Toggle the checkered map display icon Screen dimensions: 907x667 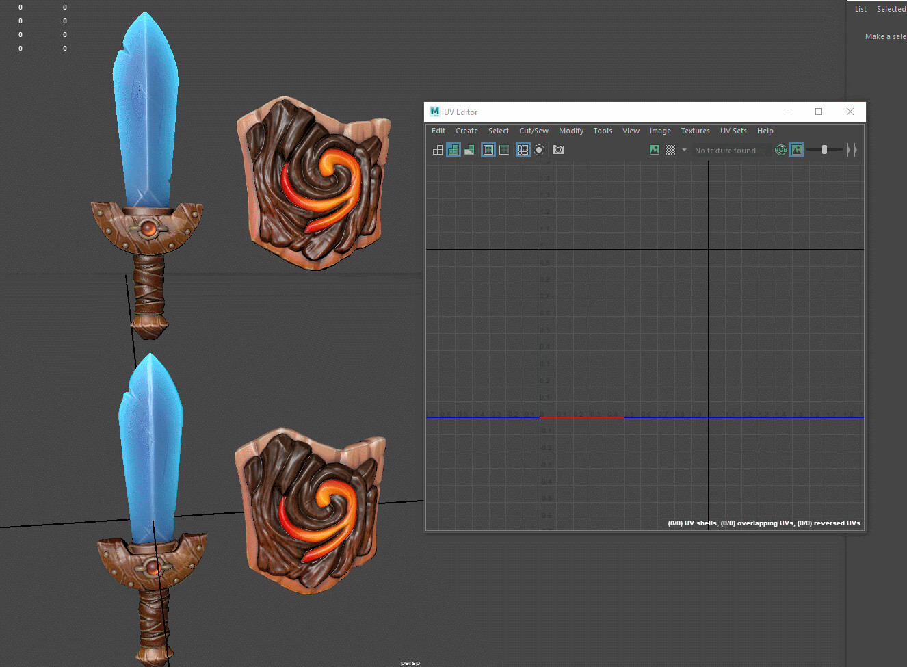(x=671, y=150)
